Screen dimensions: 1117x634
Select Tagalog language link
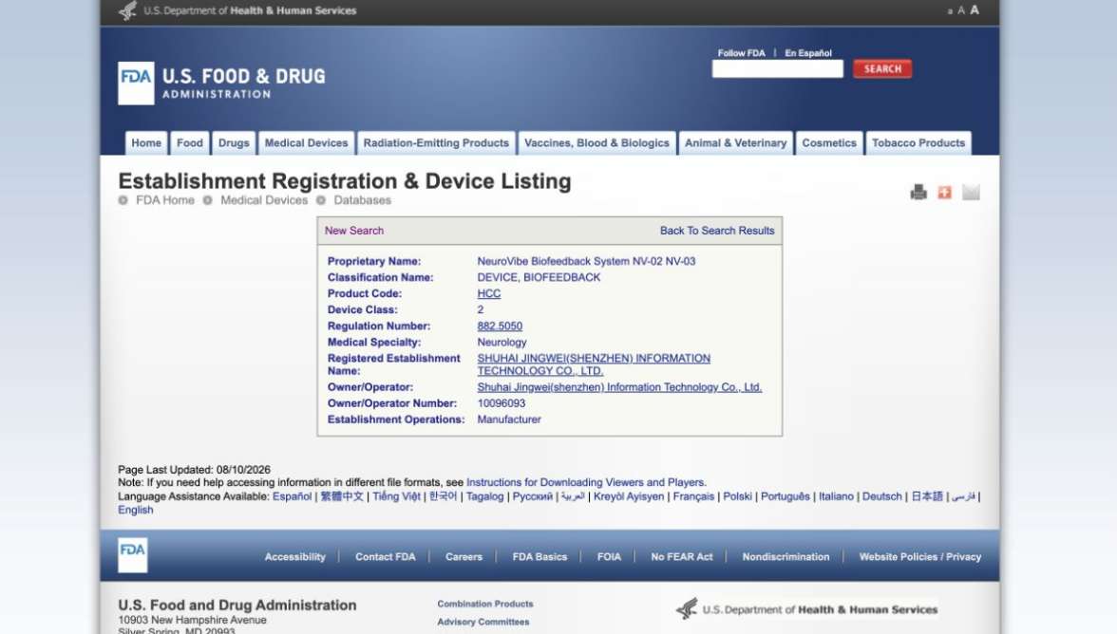pyautogui.click(x=484, y=496)
